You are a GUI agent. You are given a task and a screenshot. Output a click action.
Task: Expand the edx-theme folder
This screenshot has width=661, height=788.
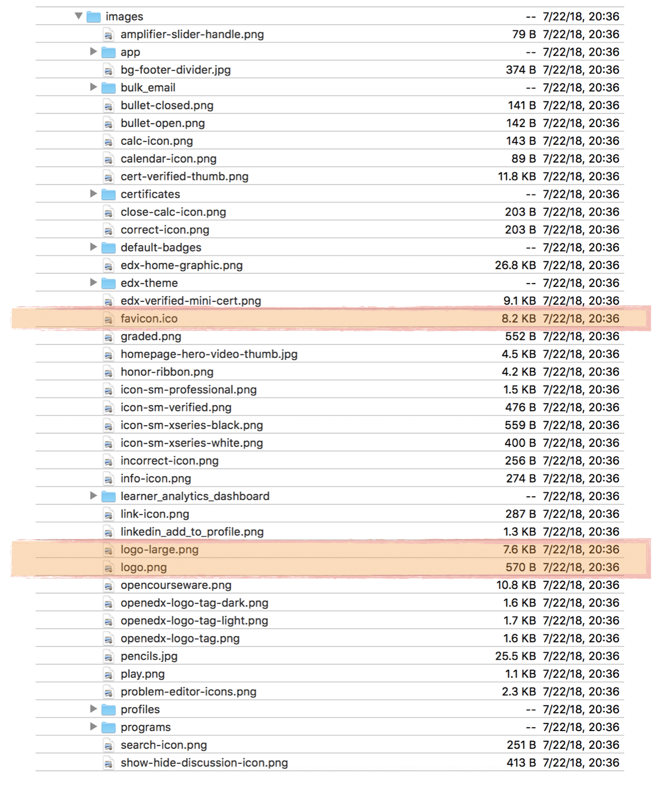click(93, 282)
